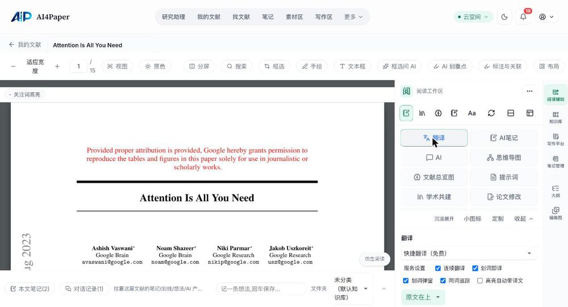Image resolution: width=568 pixels, height=307 pixels.
Task: Select the note-edit icon in workspace toolbar
Action: click(x=406, y=113)
